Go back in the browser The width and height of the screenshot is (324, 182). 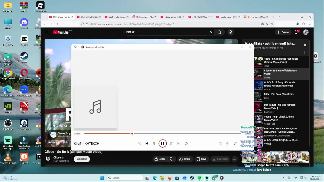coord(45,24)
